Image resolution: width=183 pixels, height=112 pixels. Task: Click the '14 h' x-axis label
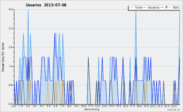tap(111, 106)
